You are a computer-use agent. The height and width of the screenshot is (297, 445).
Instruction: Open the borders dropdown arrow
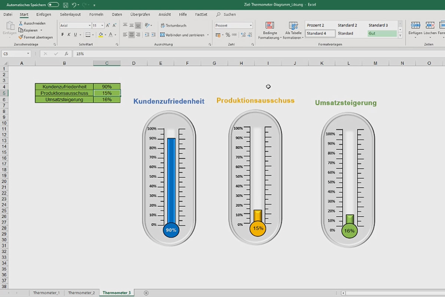[x=93, y=35]
